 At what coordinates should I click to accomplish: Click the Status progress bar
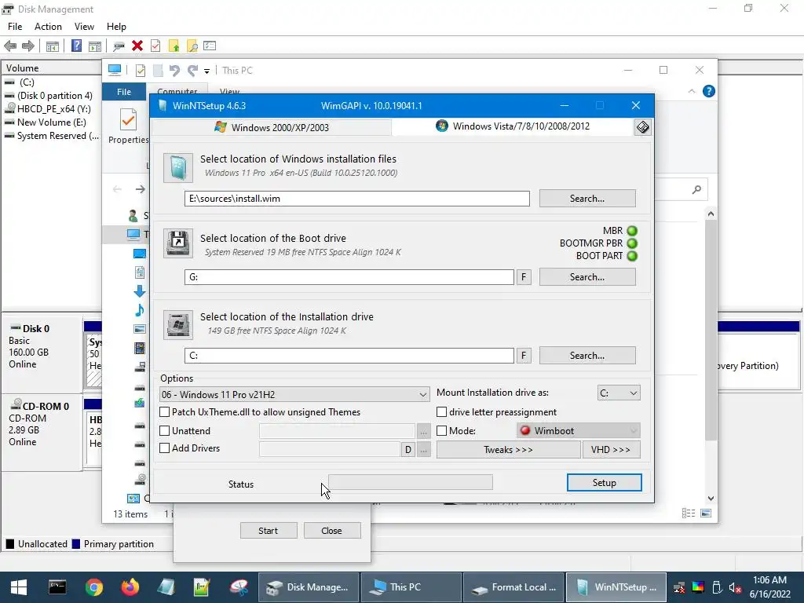[x=410, y=482]
